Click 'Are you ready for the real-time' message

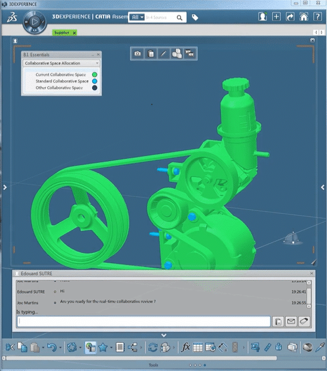tap(108, 302)
